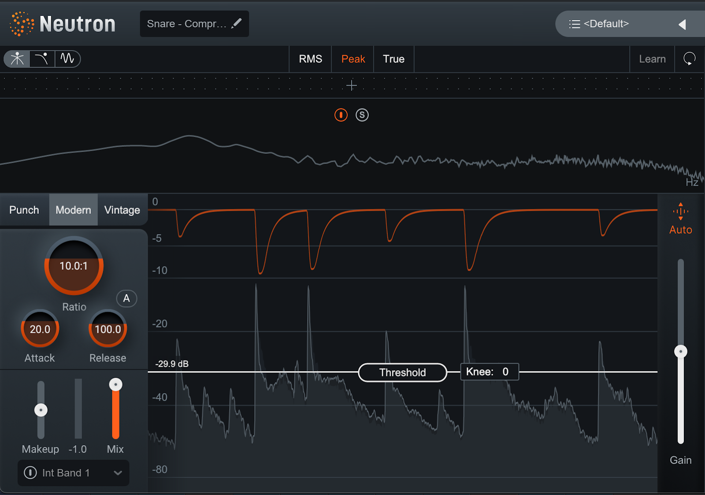Screen dimensions: 705x495
Task: Toggle the orange band bypass power icon
Action: pyautogui.click(x=341, y=115)
